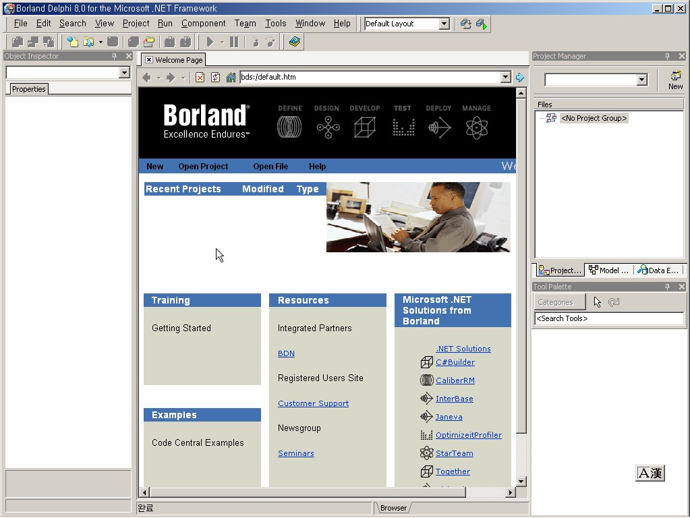Toggle auto-hide pin on Project Manager
The image size is (690, 518).
coord(668,57)
